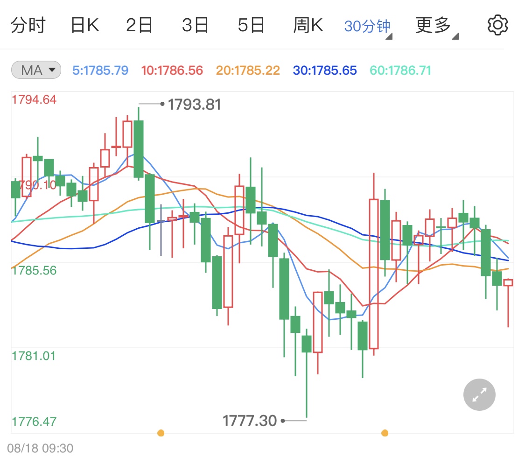Screen dimensions: 525x464
Task: Select the 5日 chart tab
Action: [x=251, y=26]
